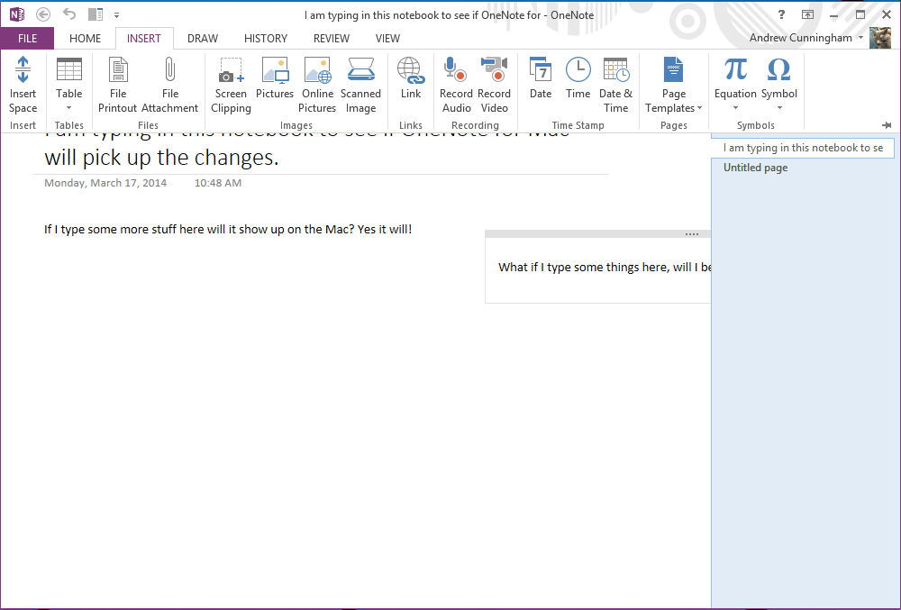
Task: Pin the ribbon open
Action: point(886,125)
